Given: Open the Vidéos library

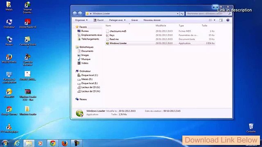Looking at the screenshot, I should point(85,63).
